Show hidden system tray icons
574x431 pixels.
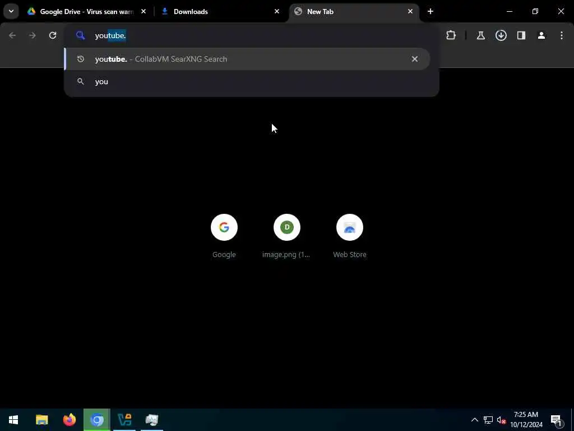pyautogui.click(x=474, y=420)
